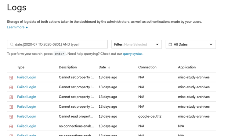Open the Failed Login entry with google-oauth2 connection
This screenshot has width=235, height=136.
tap(26, 117)
